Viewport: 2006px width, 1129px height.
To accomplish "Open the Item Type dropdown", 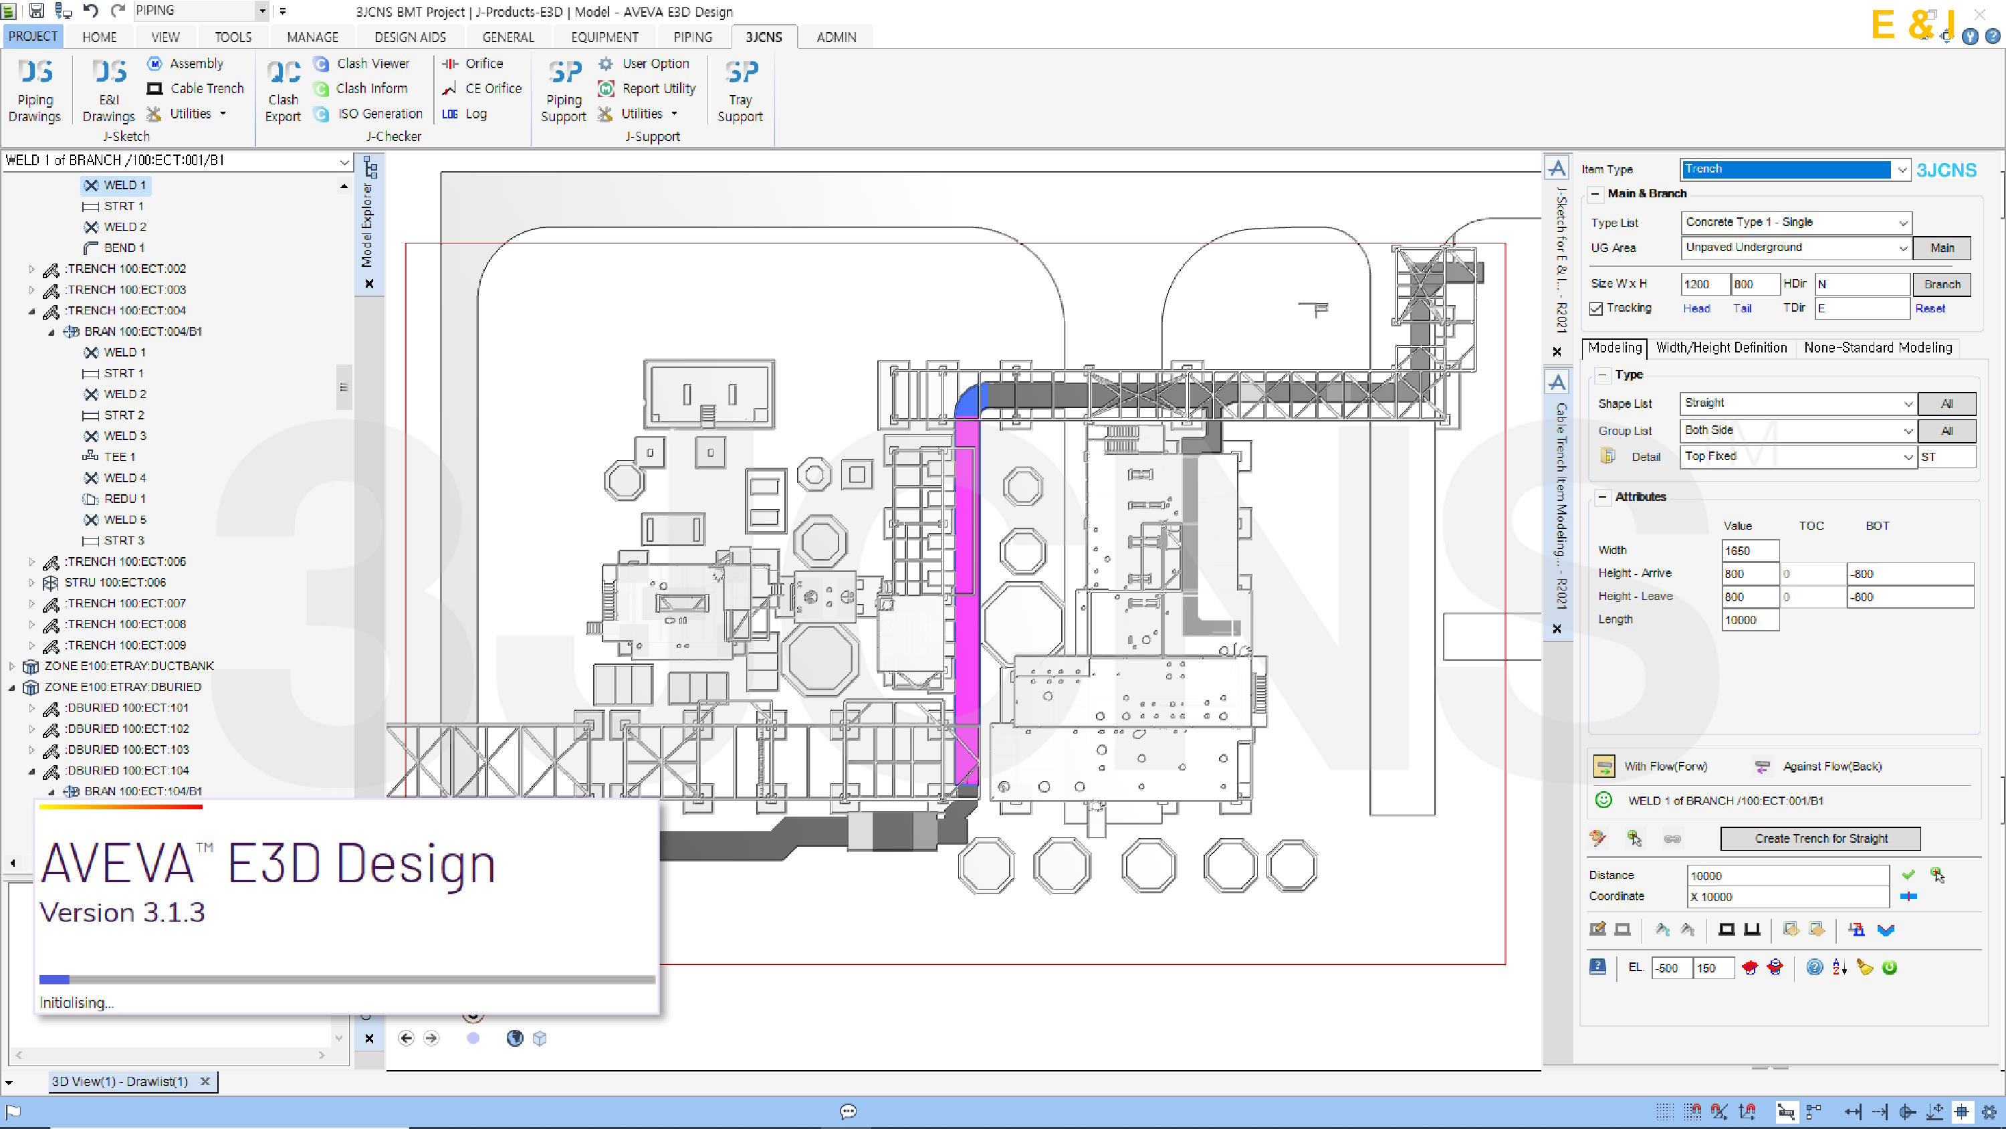I will tap(1902, 170).
